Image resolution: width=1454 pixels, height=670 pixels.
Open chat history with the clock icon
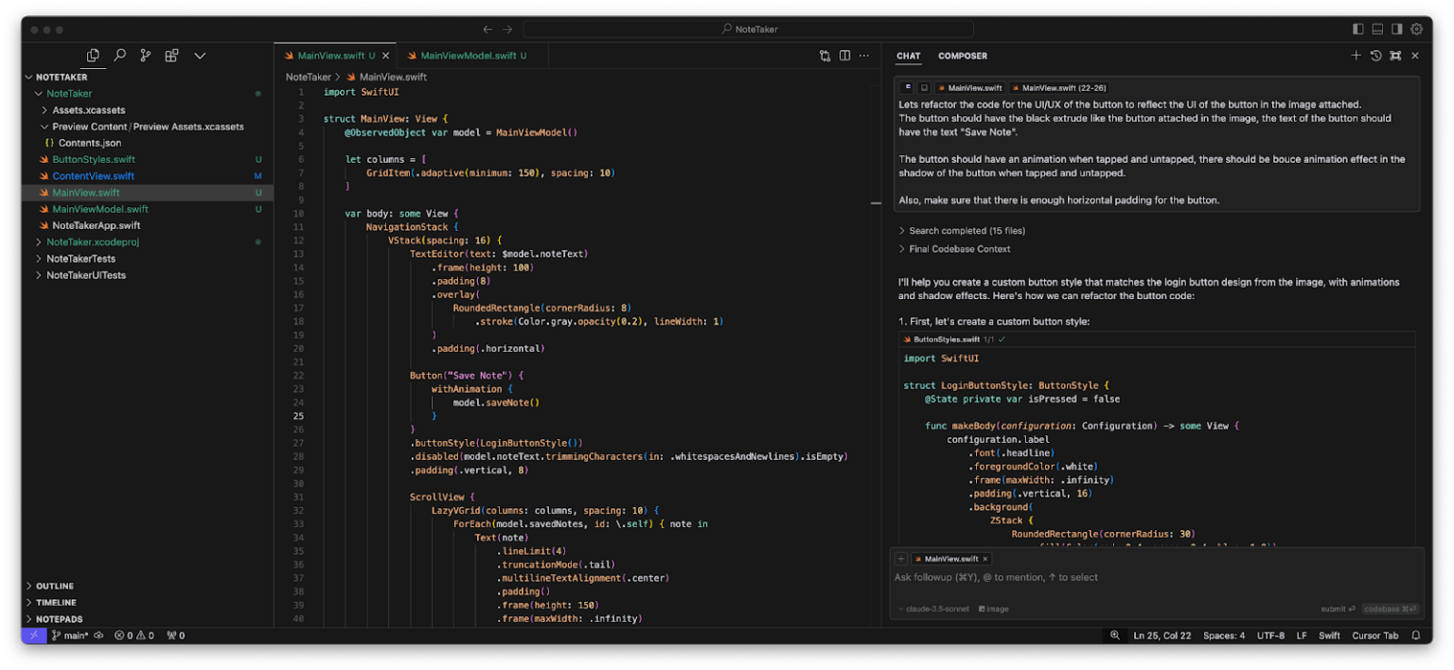(x=1375, y=55)
